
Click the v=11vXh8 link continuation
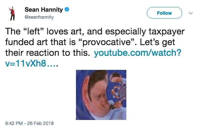coord(26,63)
